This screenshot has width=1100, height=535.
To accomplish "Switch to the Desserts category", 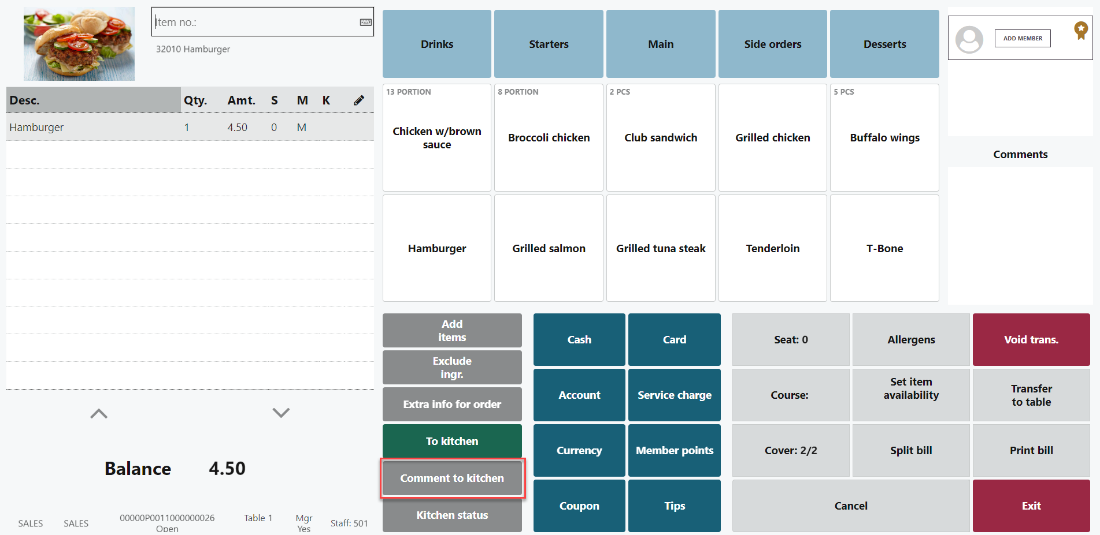I will (x=884, y=44).
